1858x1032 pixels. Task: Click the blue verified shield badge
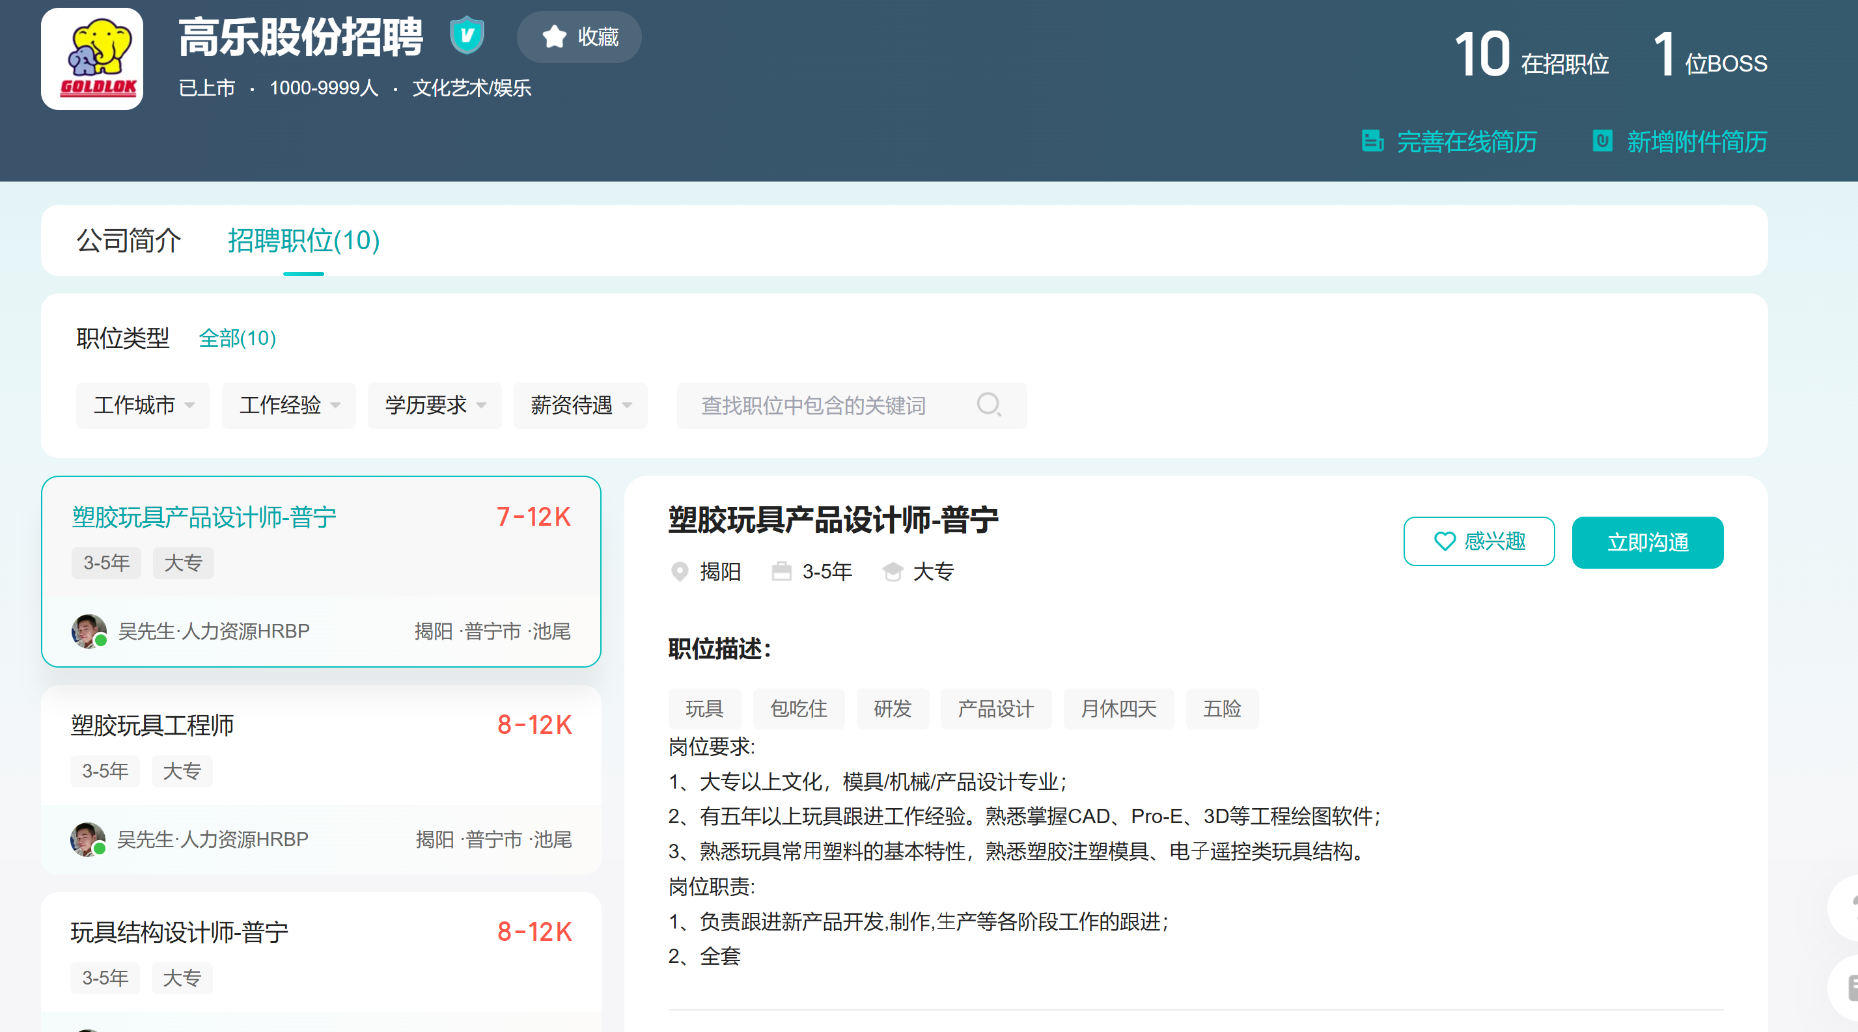(x=467, y=35)
